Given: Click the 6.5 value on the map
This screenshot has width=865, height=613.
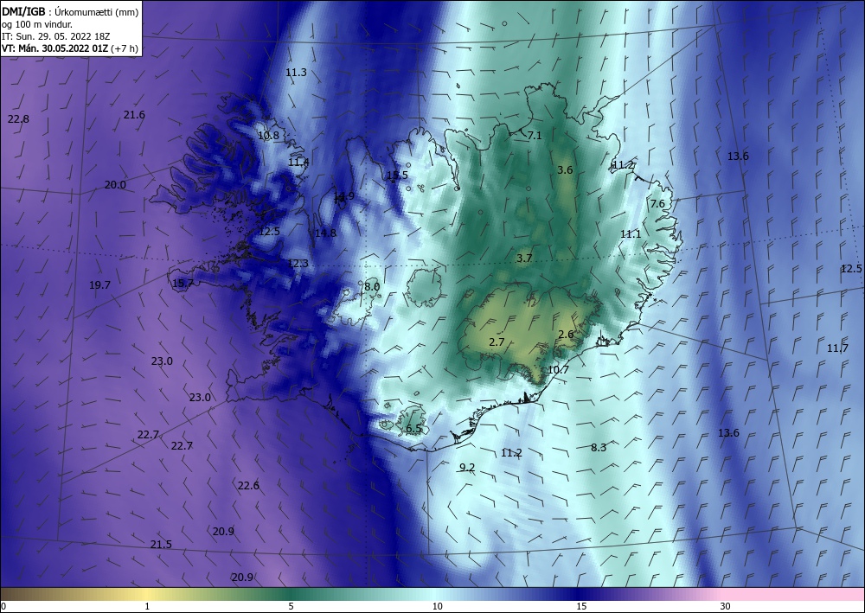Looking at the screenshot, I should [x=413, y=428].
